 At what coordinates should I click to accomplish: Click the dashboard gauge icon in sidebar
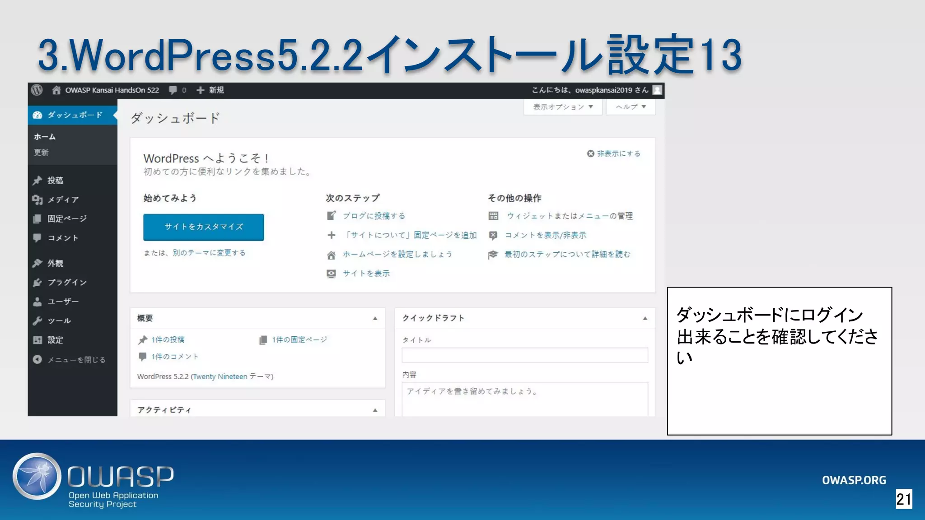(x=37, y=115)
